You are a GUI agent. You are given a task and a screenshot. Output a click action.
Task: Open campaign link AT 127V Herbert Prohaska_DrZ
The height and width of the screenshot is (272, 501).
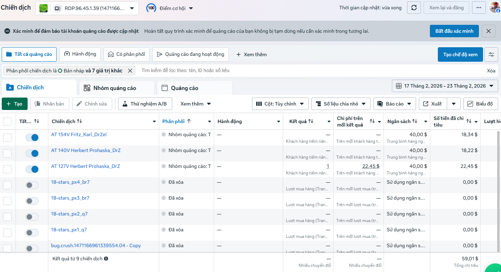[86, 166]
